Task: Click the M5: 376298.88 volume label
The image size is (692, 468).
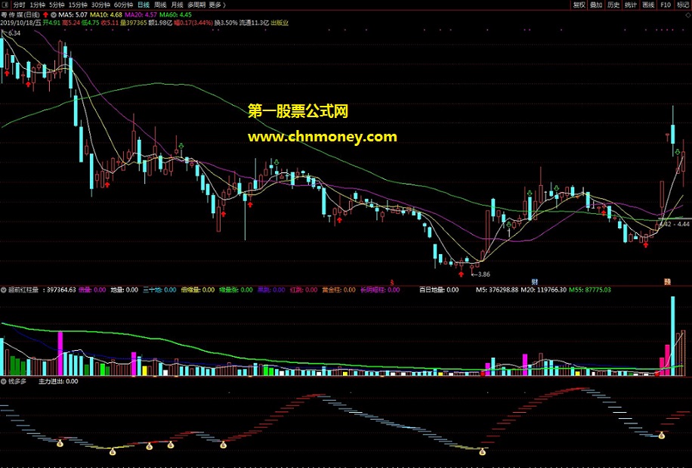Action: (x=497, y=290)
